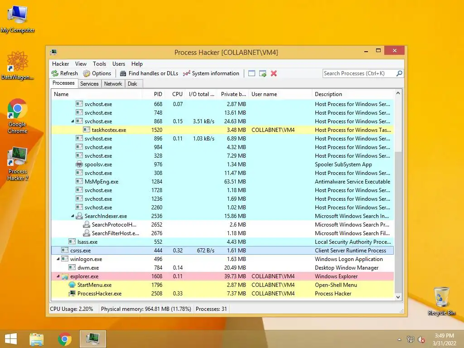Select My Computer desktop icon
This screenshot has width=464, height=348.
(18, 18)
